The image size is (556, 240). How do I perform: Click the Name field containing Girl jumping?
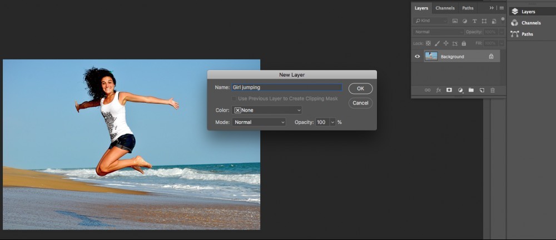coord(286,87)
